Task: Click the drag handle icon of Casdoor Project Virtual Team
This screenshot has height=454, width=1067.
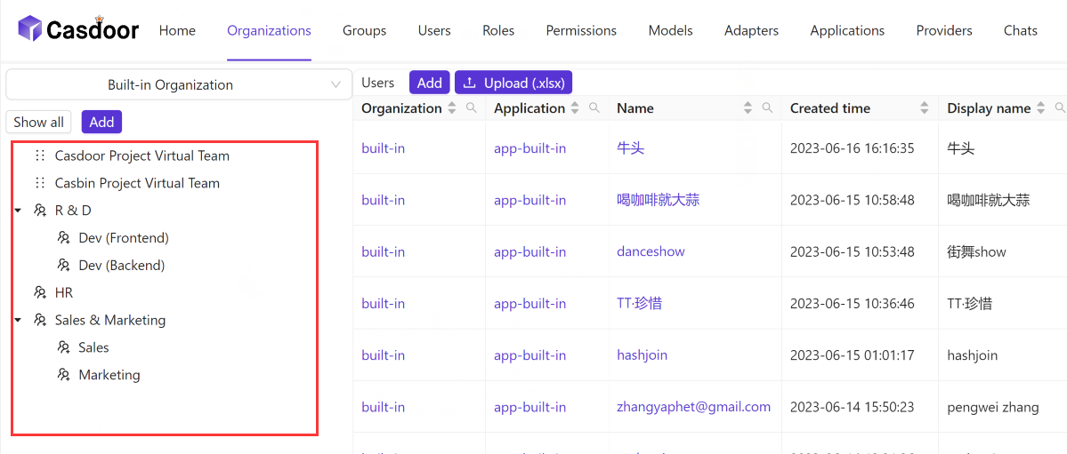Action: coord(40,155)
